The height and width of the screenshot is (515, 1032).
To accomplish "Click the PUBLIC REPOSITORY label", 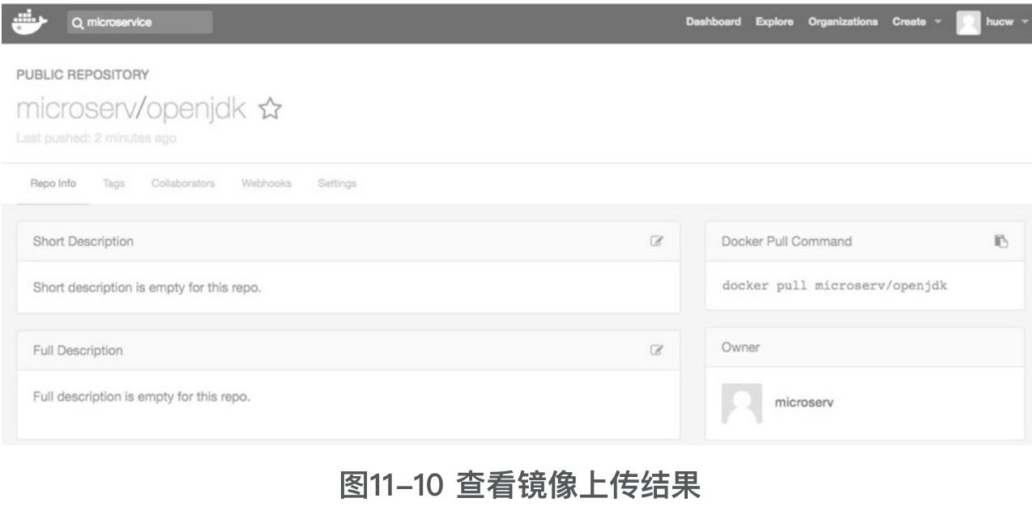I will [83, 75].
